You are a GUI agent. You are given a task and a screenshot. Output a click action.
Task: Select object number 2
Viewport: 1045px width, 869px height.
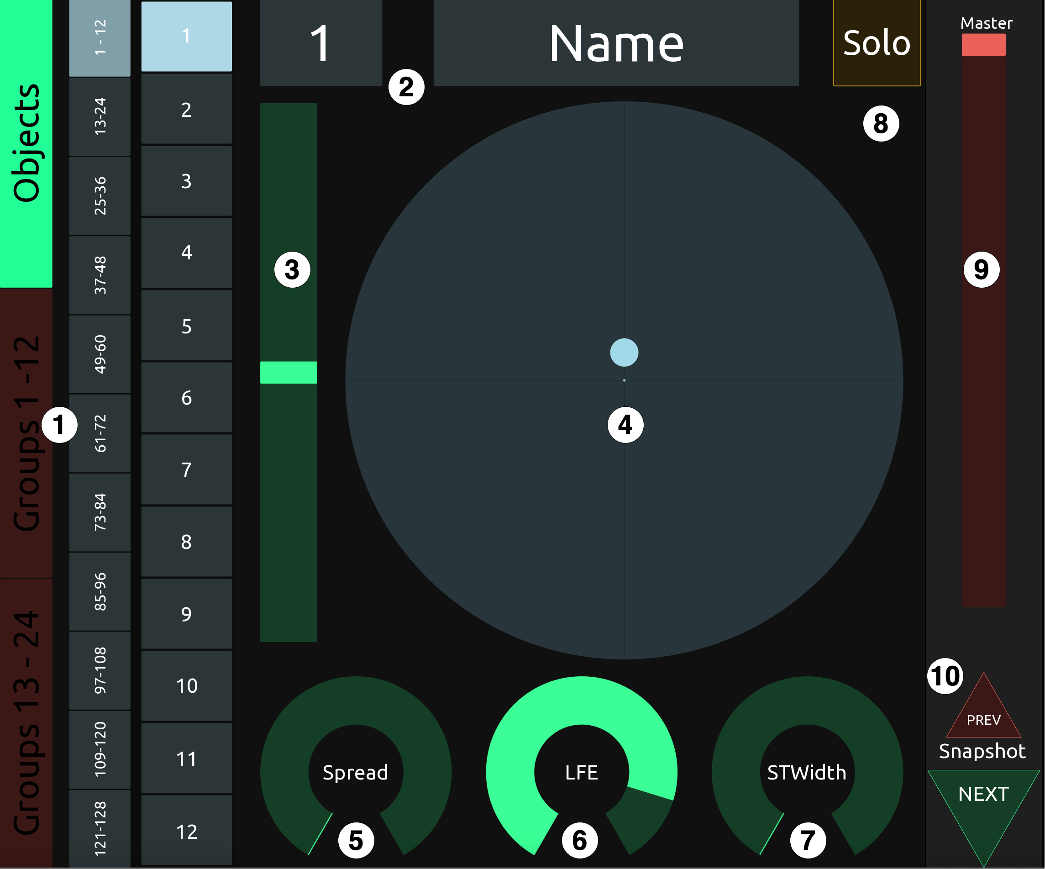(x=186, y=110)
